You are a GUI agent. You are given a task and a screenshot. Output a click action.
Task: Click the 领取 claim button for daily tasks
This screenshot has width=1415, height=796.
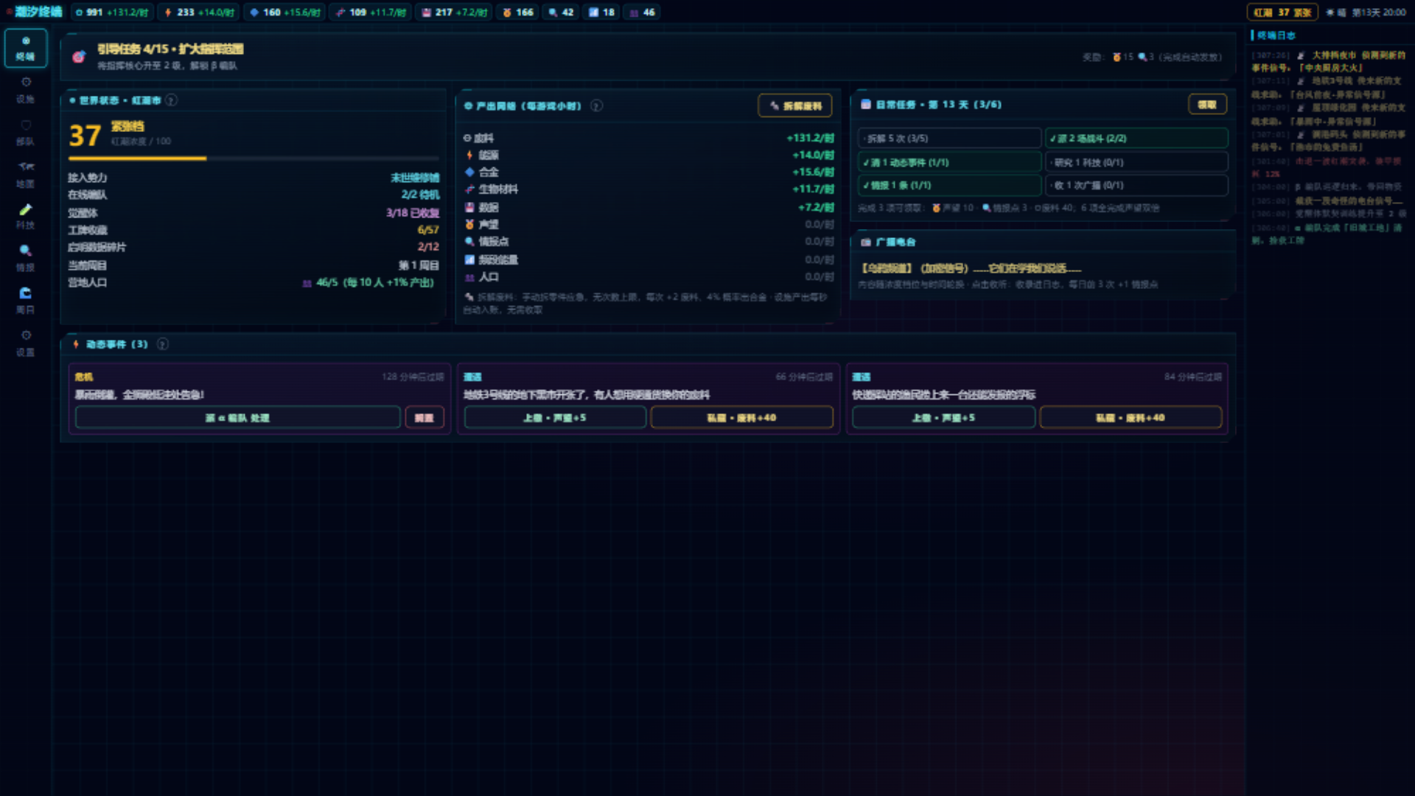pos(1207,105)
